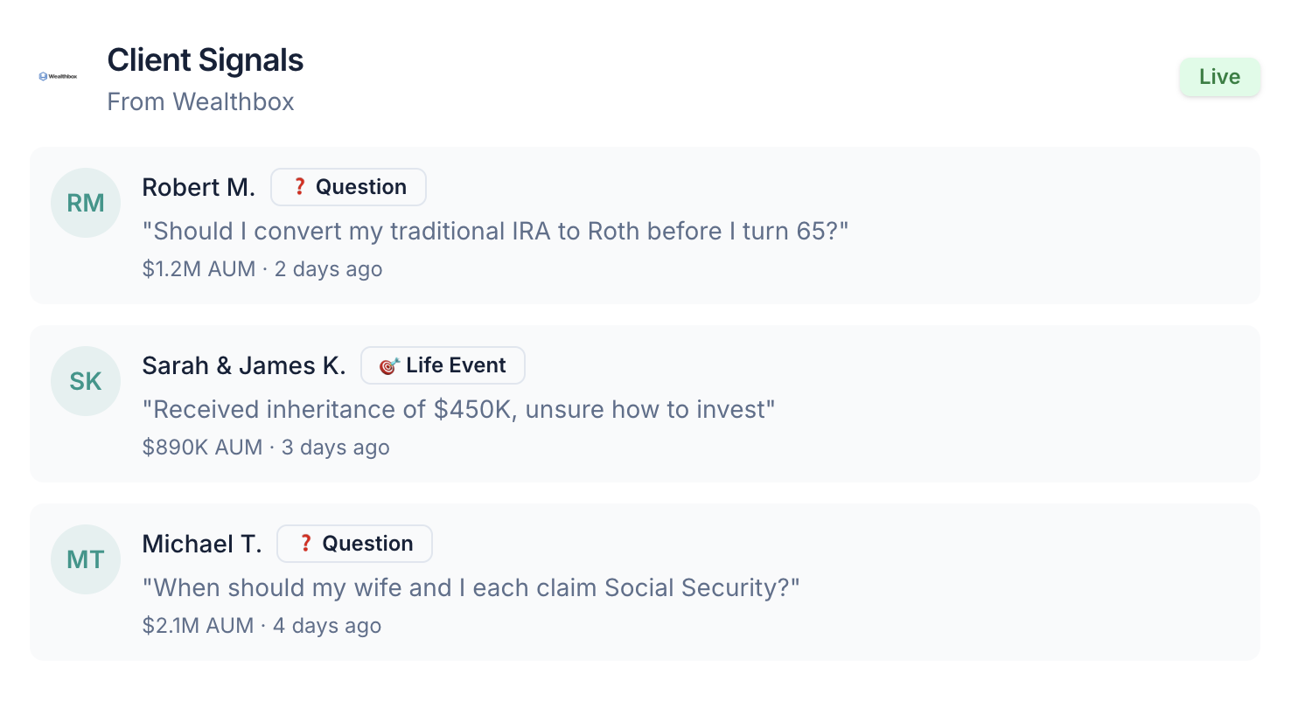Click the Live status indicator
The width and height of the screenshot is (1291, 701).
(x=1219, y=77)
